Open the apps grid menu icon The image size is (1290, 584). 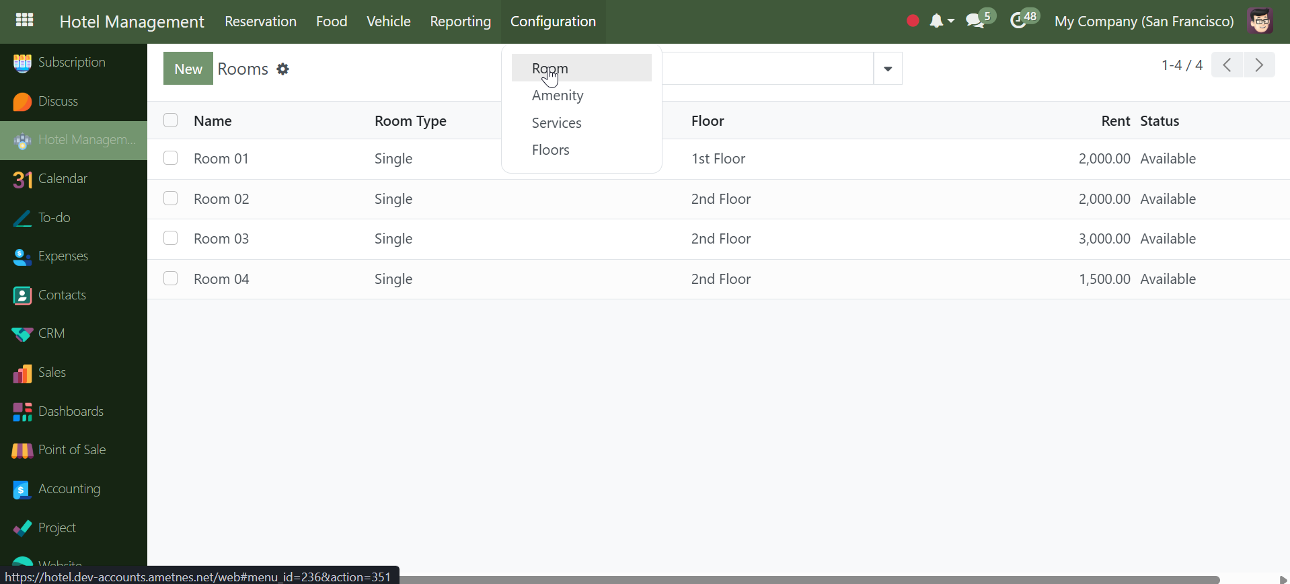24,21
